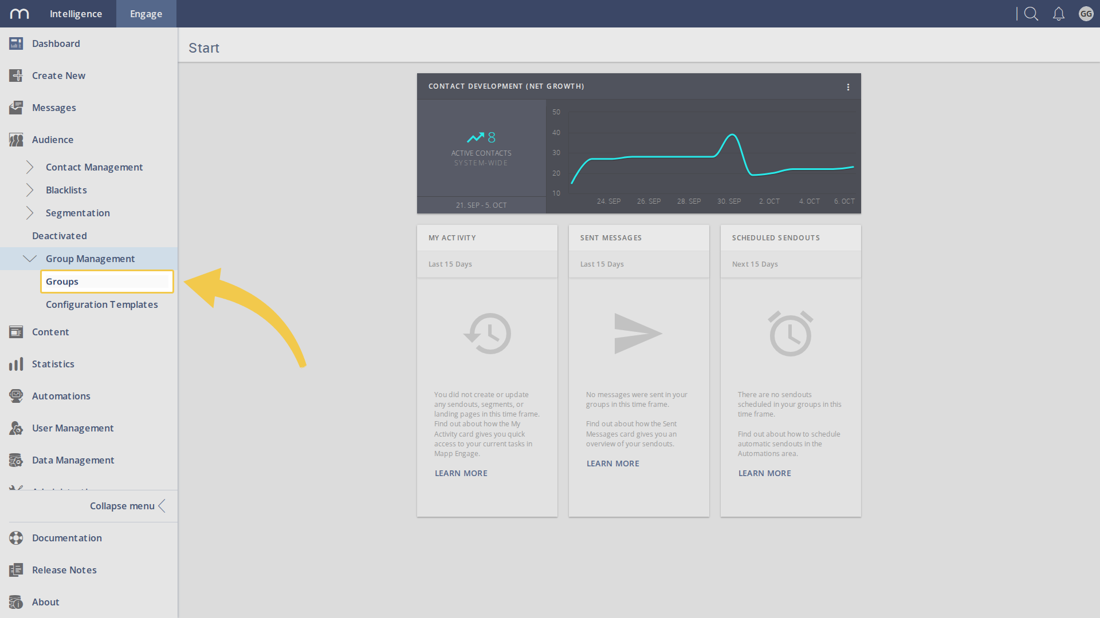Expand the Blacklists chevron
The image size is (1100, 618).
point(30,190)
